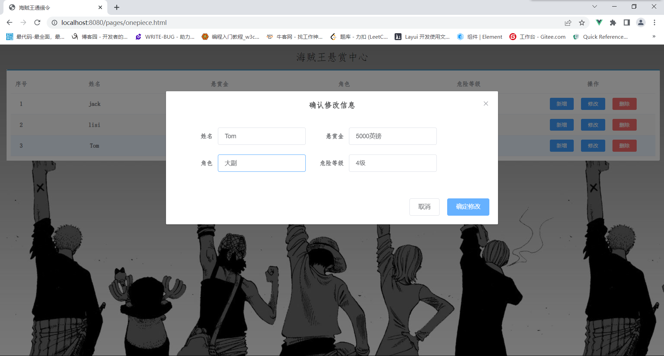Reload the page
The height and width of the screenshot is (356, 664).
tap(37, 22)
